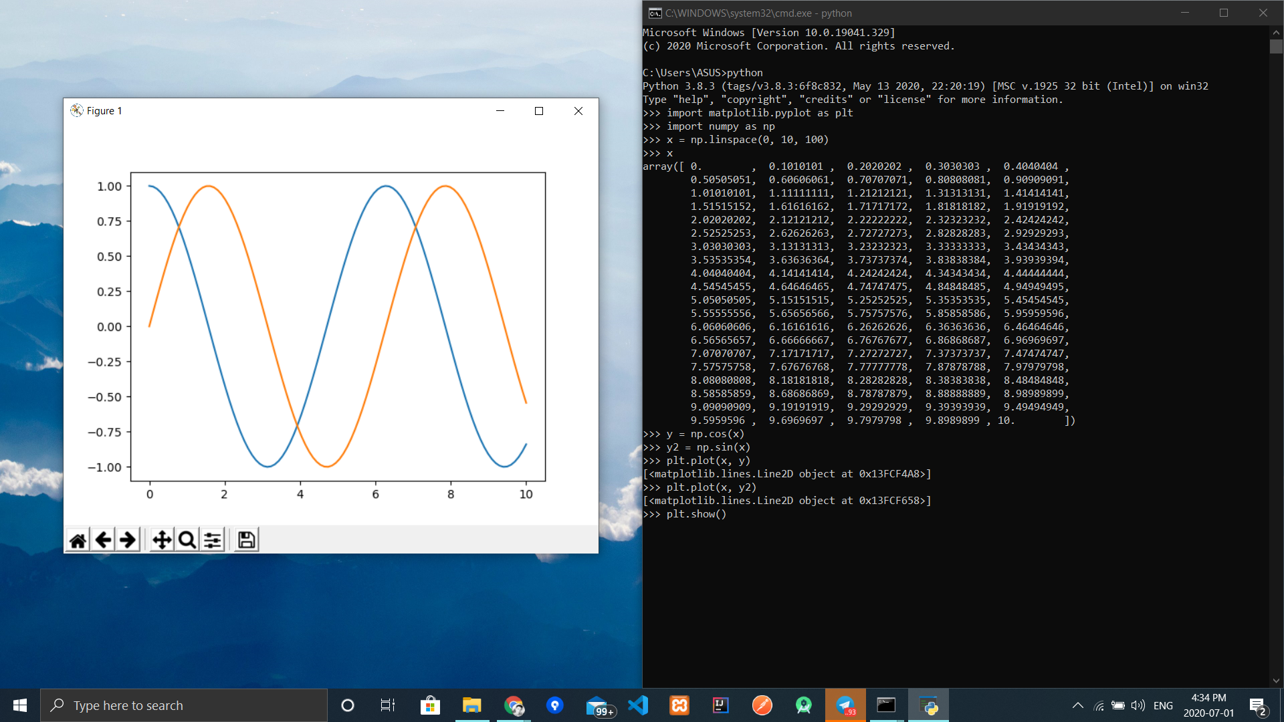Open Telegram from taskbar
This screenshot has height=722, width=1284.
[x=845, y=705]
